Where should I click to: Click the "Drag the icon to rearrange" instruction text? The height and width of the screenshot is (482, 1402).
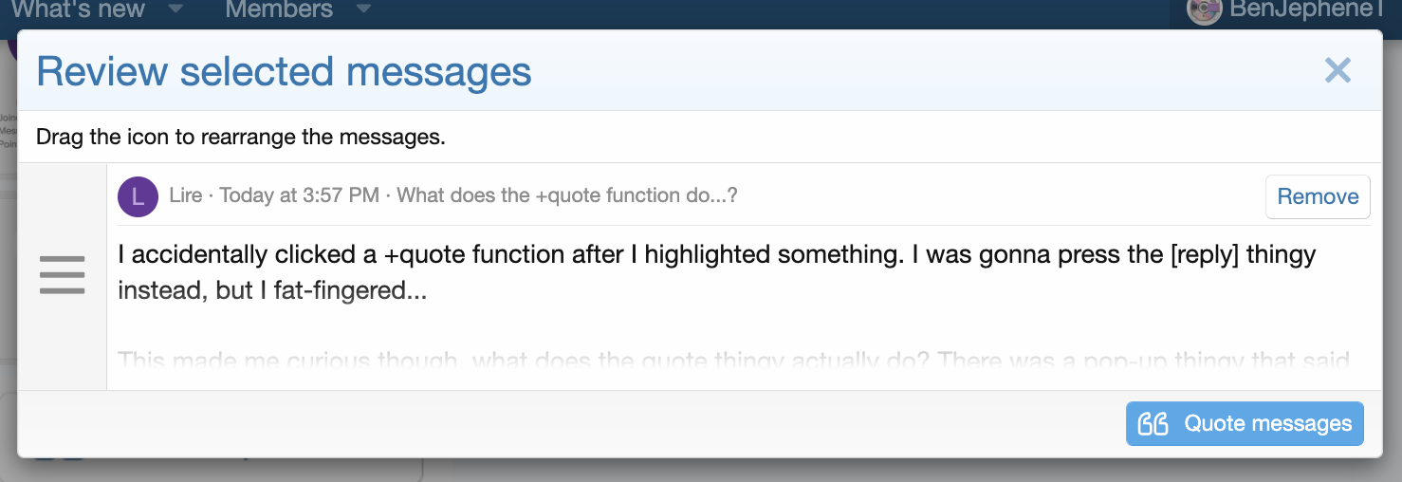point(241,137)
